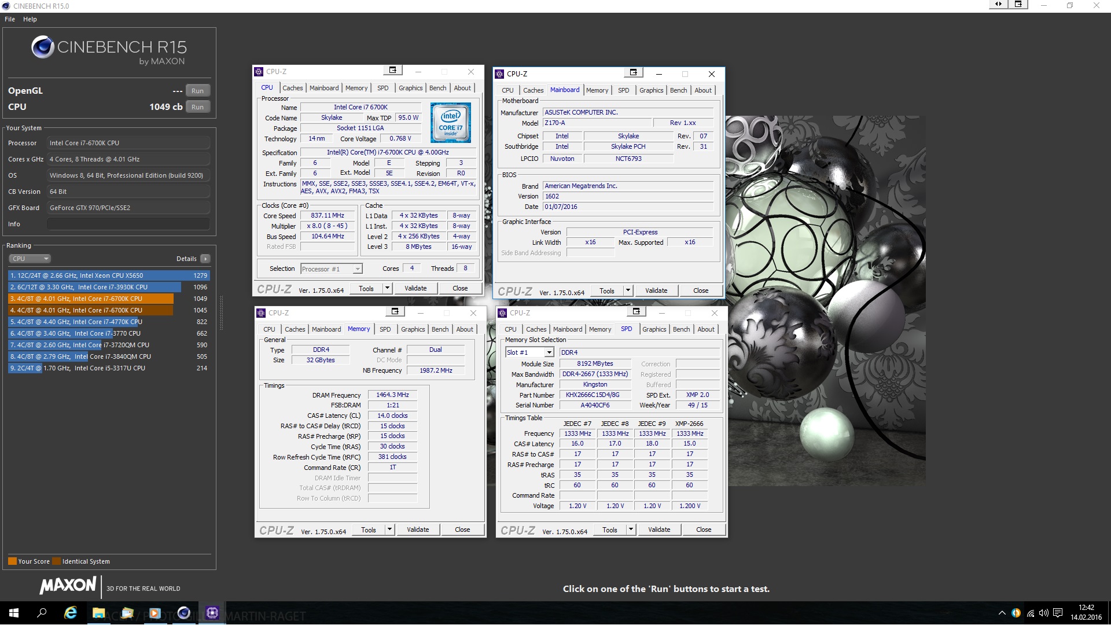
Task: Click mainboard Model field Z170-A
Action: coord(596,123)
